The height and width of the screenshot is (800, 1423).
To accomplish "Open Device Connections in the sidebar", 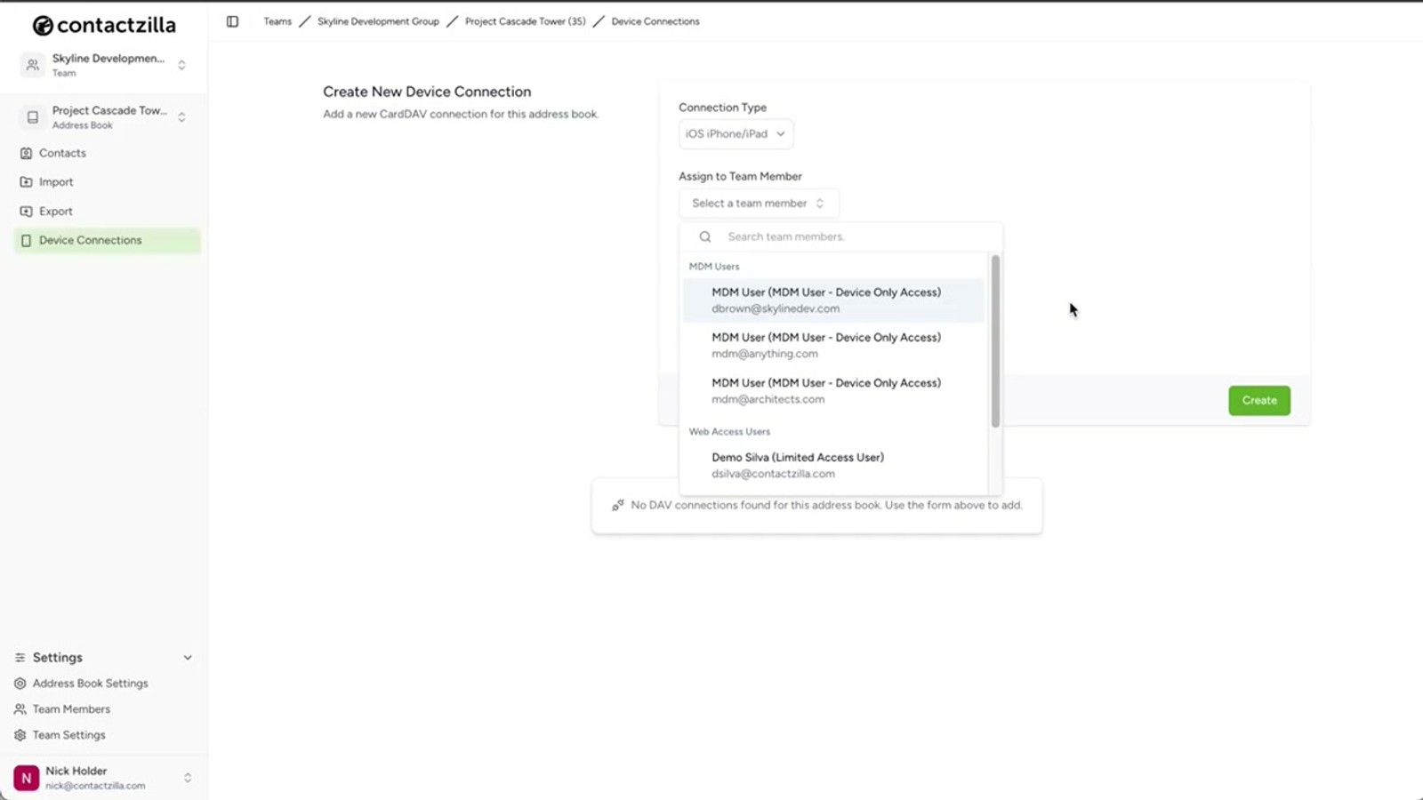I will pyautogui.click(x=107, y=241).
